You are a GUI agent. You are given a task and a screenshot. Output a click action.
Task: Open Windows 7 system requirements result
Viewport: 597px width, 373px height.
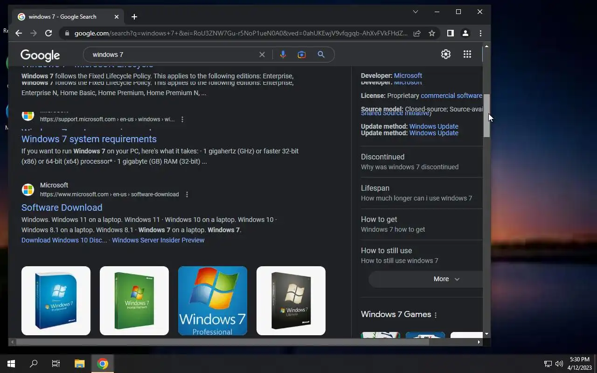89,139
